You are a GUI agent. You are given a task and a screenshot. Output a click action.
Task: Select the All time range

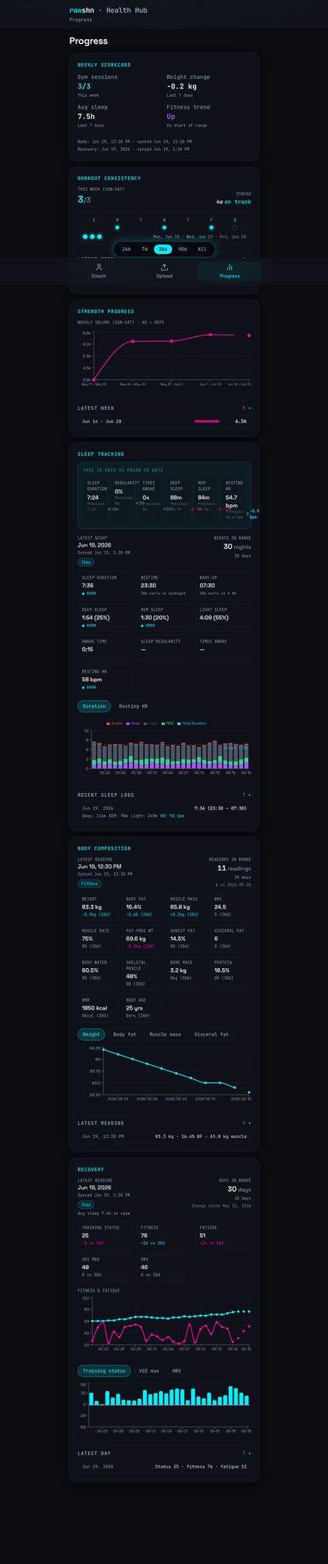[x=202, y=249]
